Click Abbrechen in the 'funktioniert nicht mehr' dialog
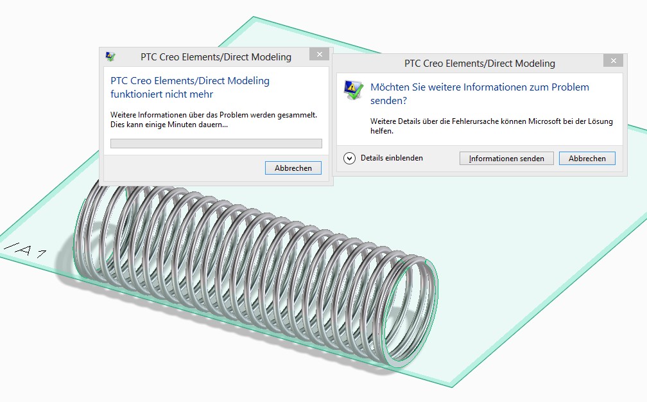Screen dimensions: 647x402 pyautogui.click(x=293, y=168)
